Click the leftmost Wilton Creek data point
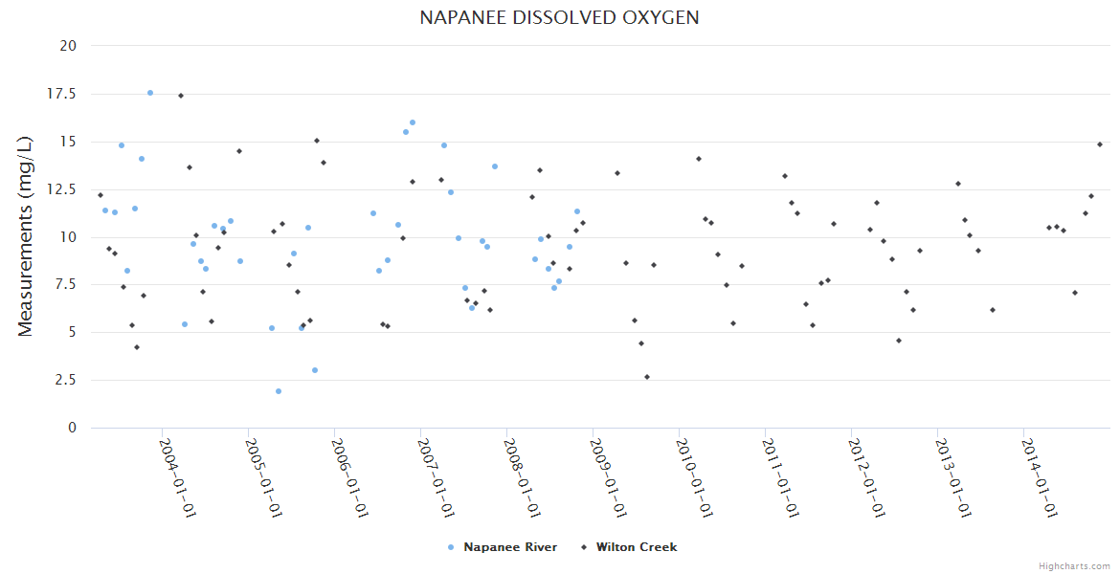The image size is (1120, 574). click(101, 195)
